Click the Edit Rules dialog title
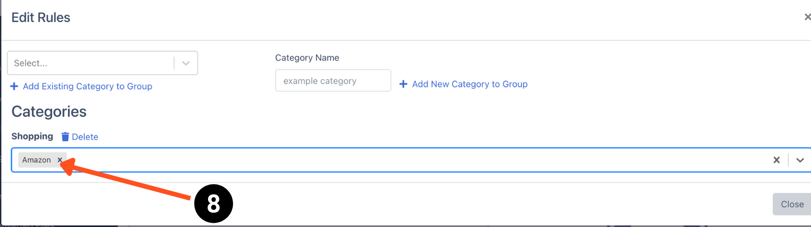 click(41, 18)
